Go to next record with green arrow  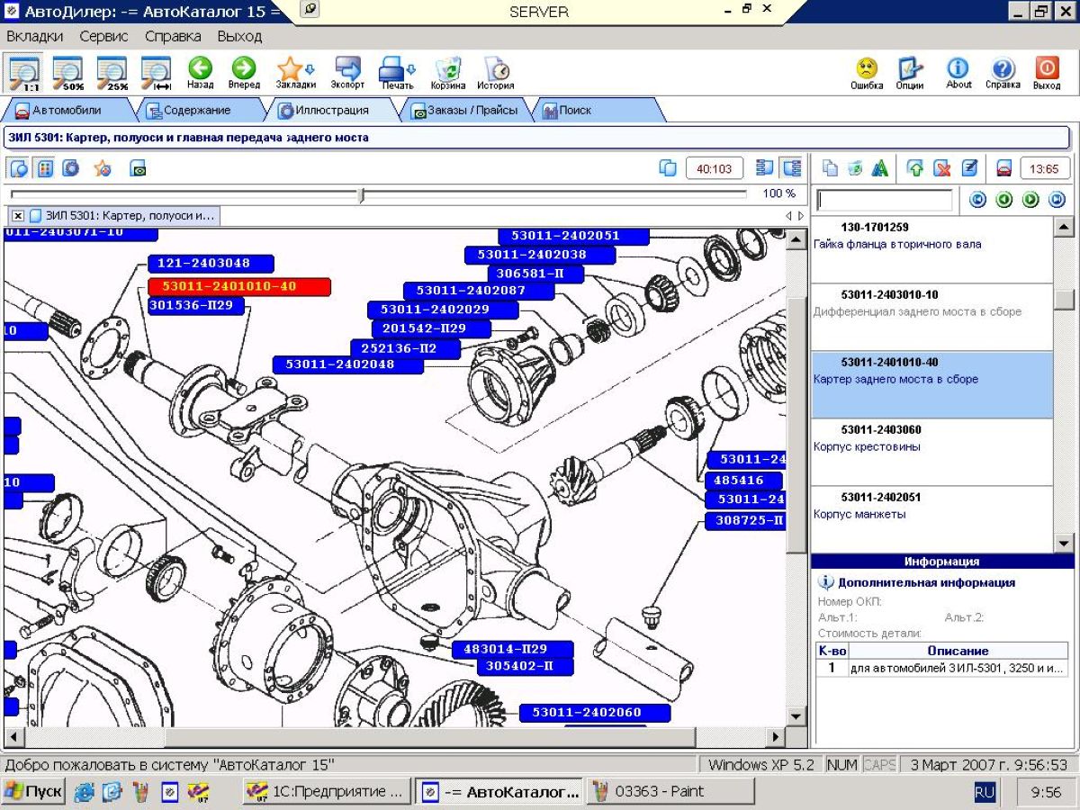pos(1030,200)
